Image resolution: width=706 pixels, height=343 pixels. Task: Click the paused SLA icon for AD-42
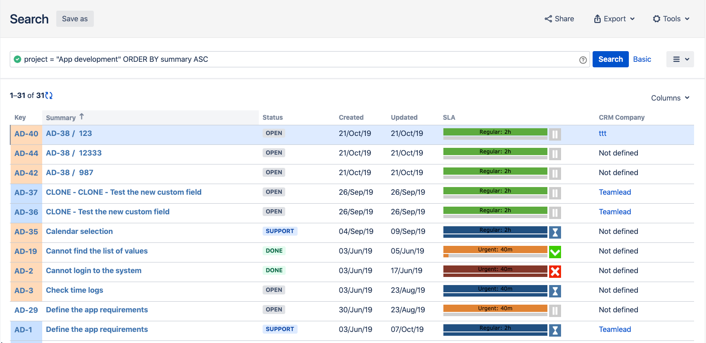coord(555,174)
